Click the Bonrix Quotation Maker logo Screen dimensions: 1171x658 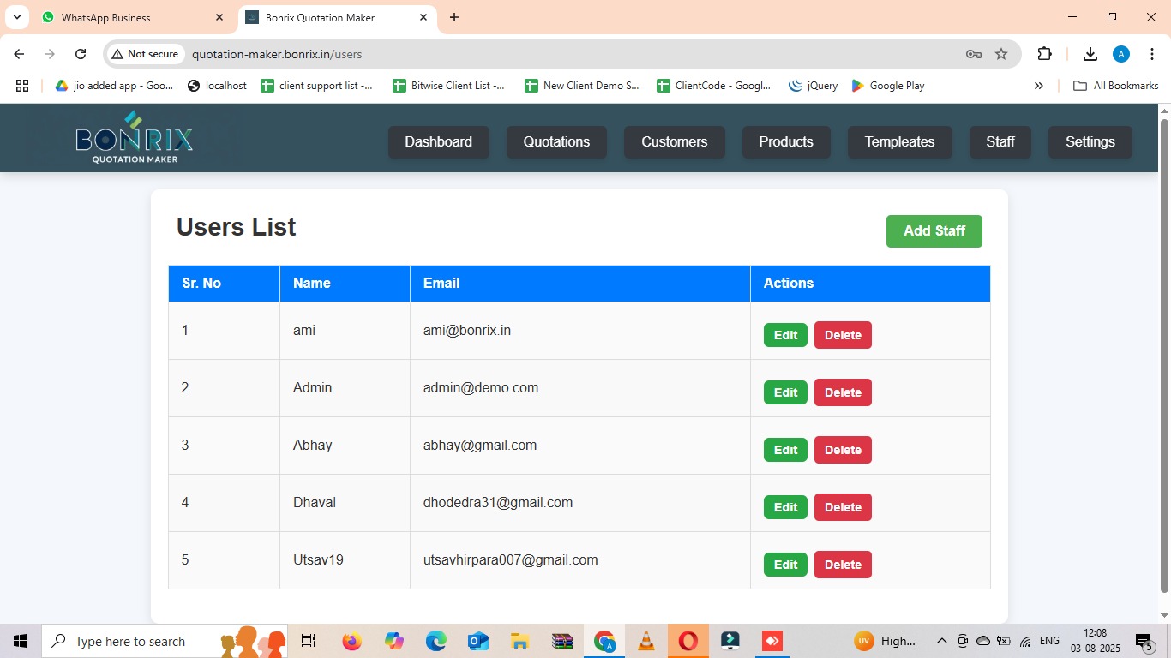(x=135, y=137)
